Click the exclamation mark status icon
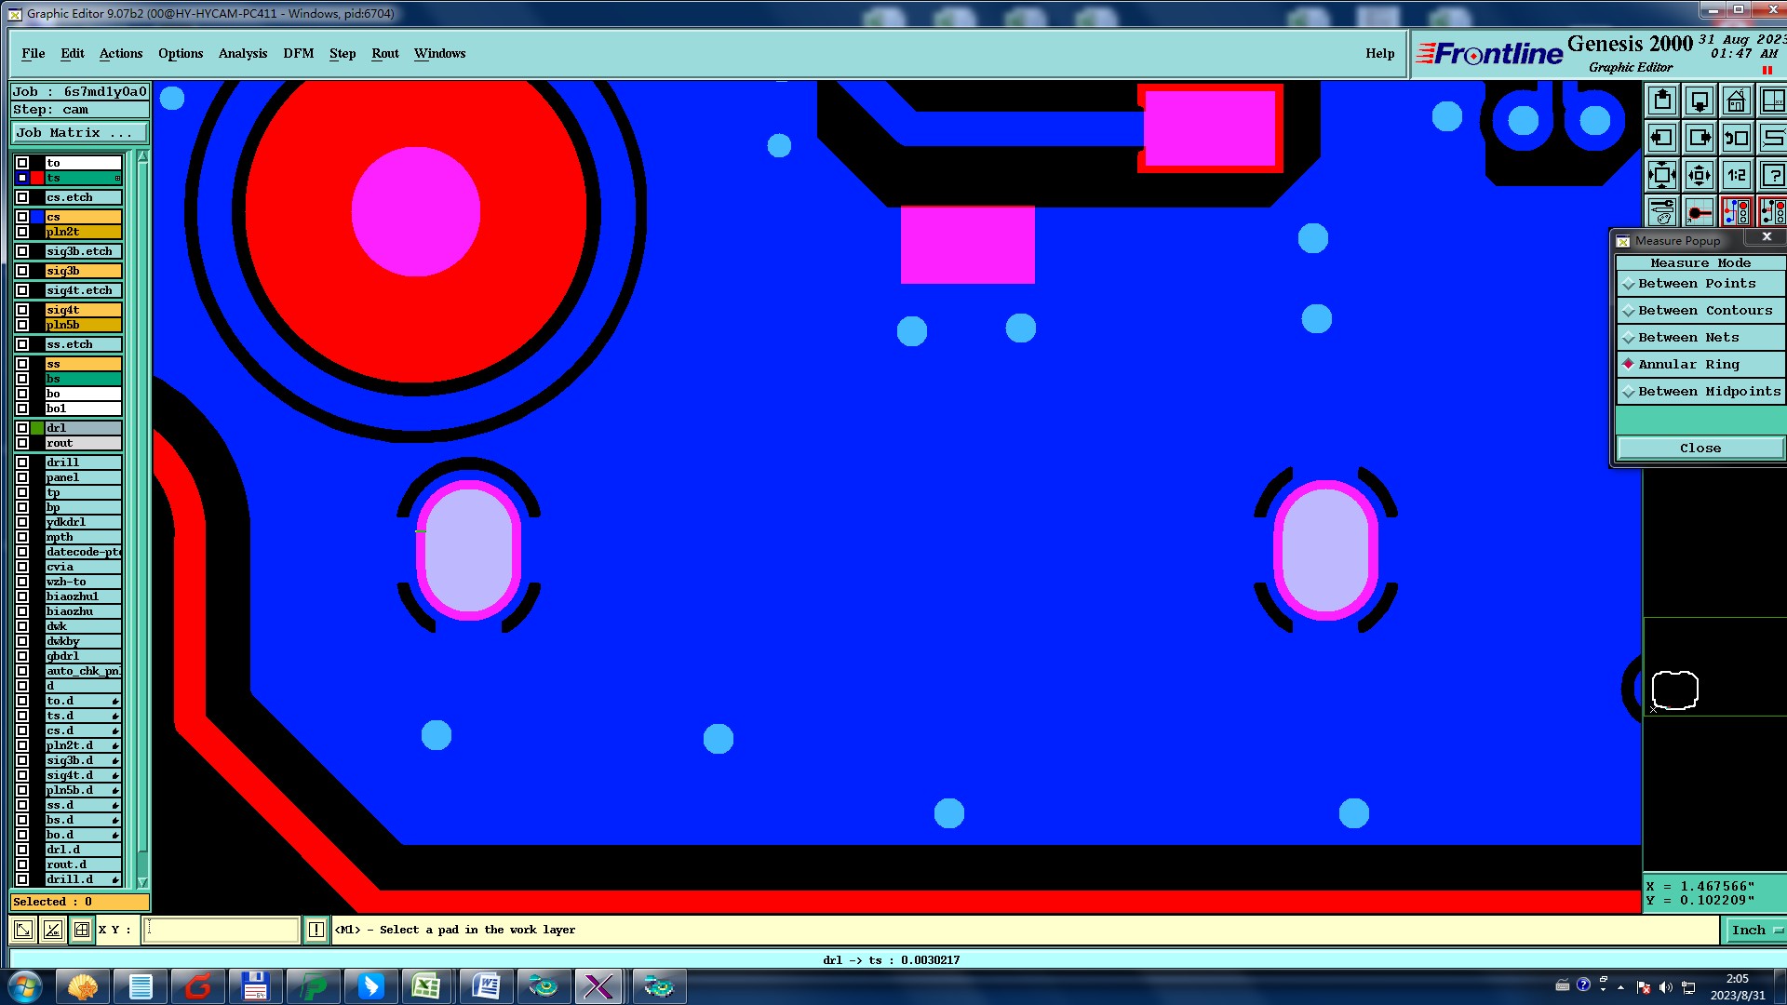 [316, 930]
